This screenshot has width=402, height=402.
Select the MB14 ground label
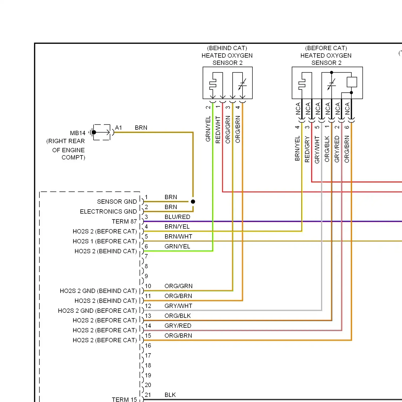pos(78,133)
